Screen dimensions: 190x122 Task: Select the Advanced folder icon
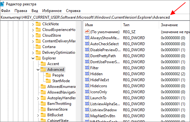43,70
